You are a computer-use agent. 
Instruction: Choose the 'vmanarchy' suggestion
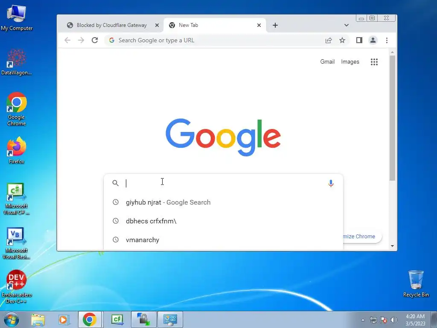223,240
